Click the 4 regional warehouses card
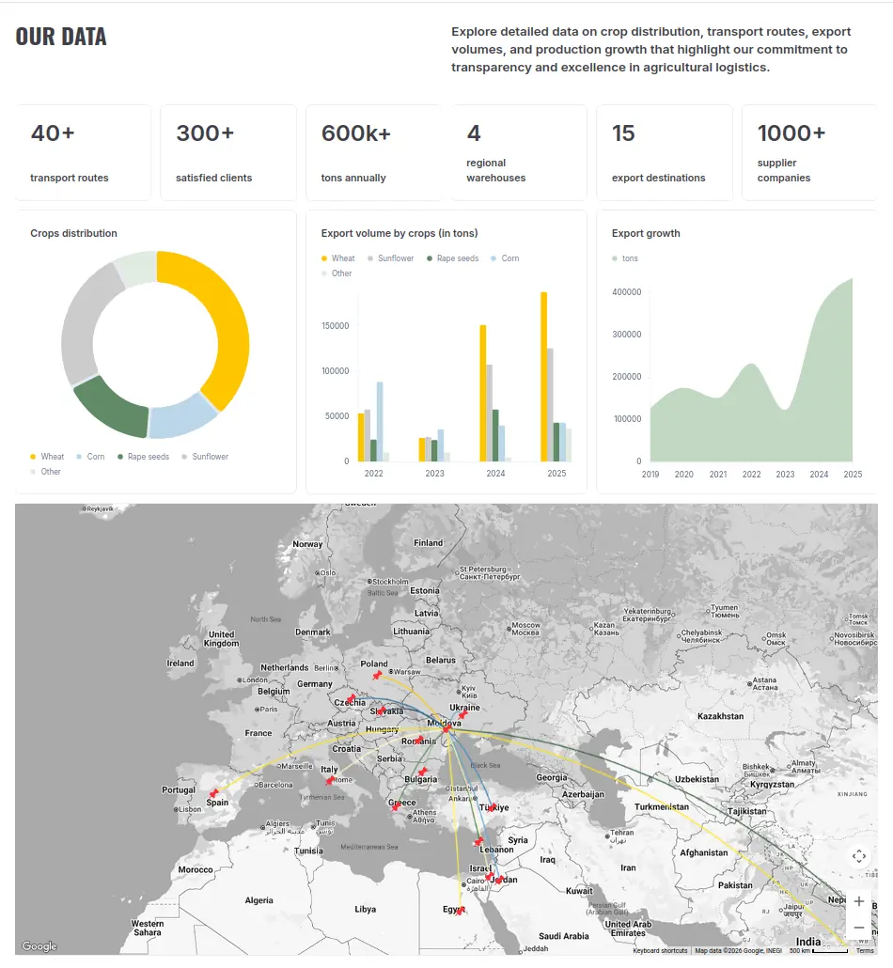This screenshot has width=893, height=968. pyautogui.click(x=519, y=152)
